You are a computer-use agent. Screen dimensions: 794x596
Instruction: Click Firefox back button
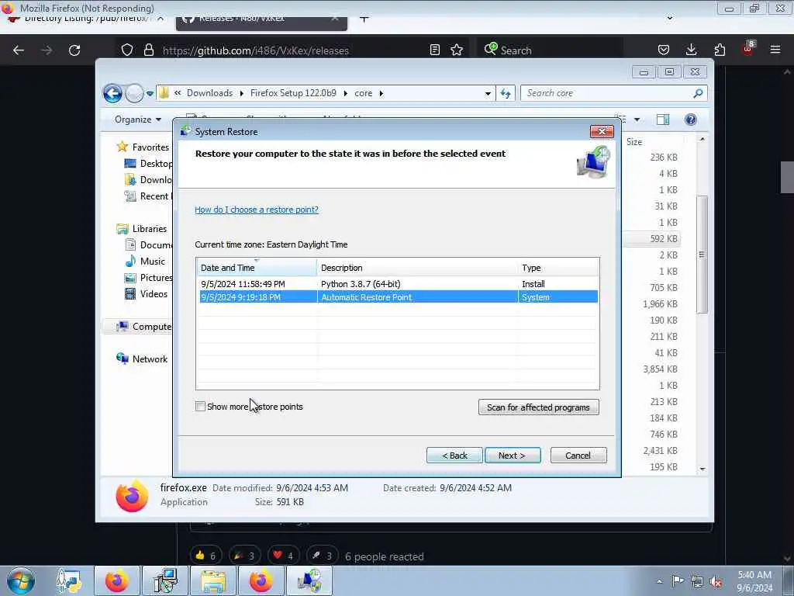tap(19, 50)
